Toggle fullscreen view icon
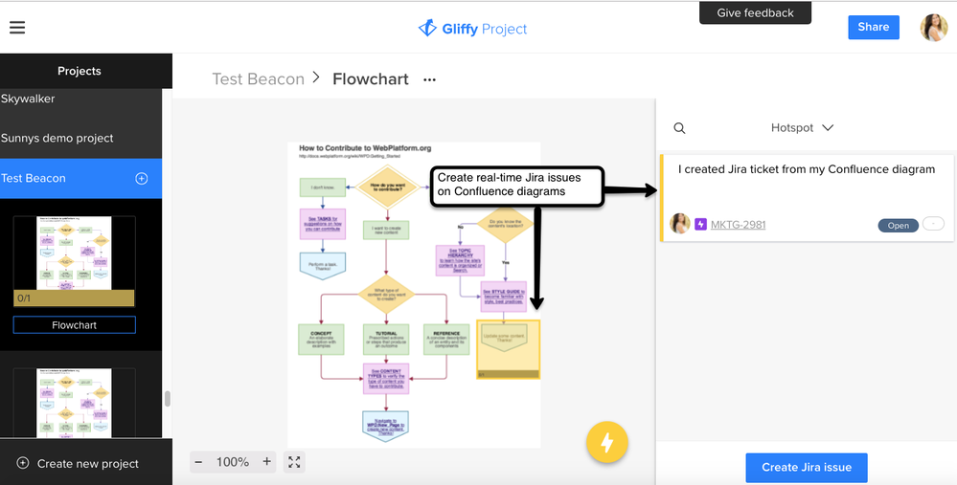Screen dimensions: 957x485 [294, 462]
